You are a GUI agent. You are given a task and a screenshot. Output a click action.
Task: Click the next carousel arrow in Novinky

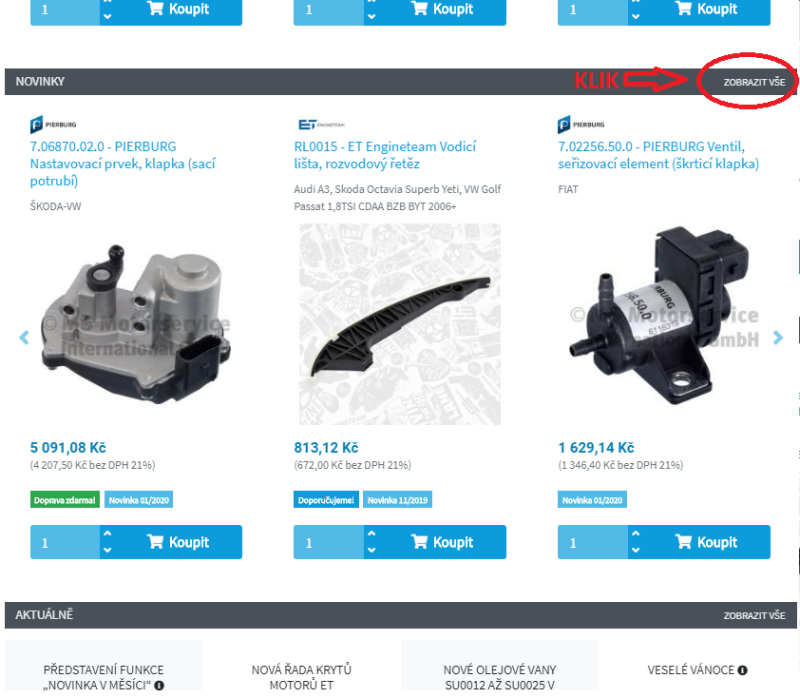pos(777,338)
